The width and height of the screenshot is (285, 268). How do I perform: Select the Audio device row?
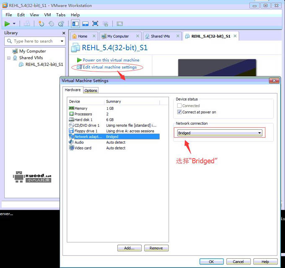point(114,142)
